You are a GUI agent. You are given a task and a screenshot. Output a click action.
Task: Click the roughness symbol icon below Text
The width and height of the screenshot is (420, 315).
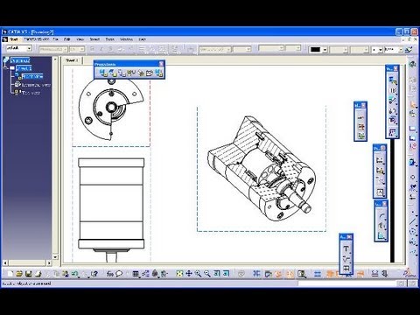coord(346,258)
